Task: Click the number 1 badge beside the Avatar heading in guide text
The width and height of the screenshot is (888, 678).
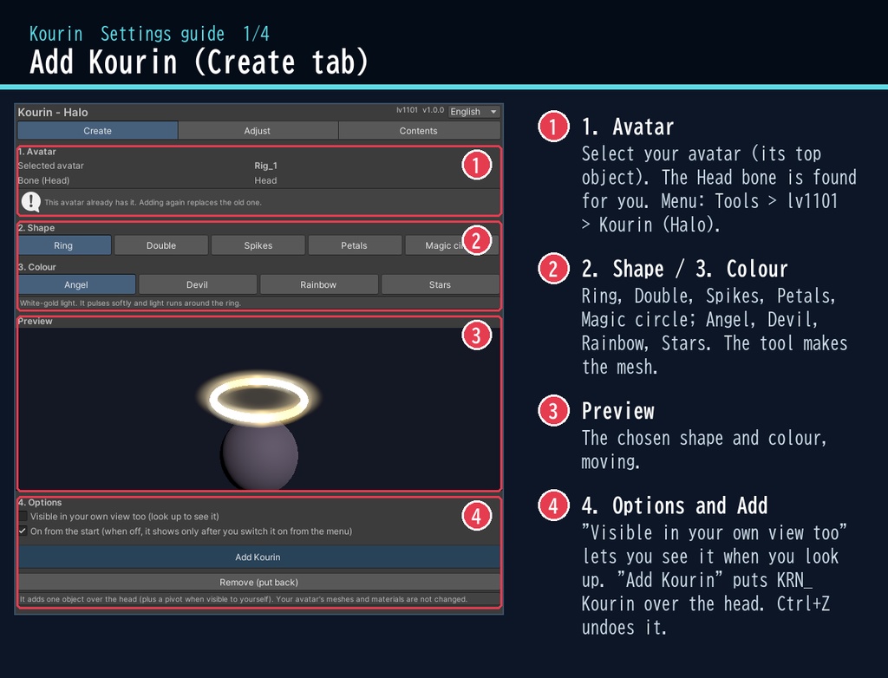Action: (553, 126)
